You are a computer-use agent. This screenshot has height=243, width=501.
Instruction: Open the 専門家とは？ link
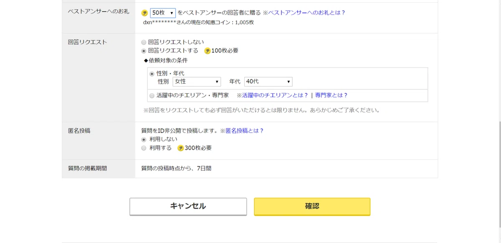coord(331,95)
